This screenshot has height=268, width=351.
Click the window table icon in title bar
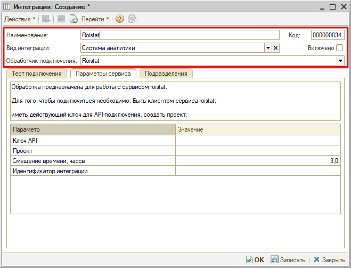(6, 6)
